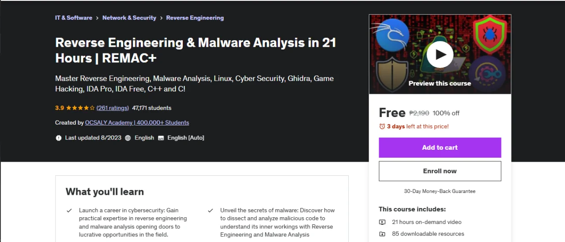
Task: Open the 261 ratings link
Action: tap(113, 108)
